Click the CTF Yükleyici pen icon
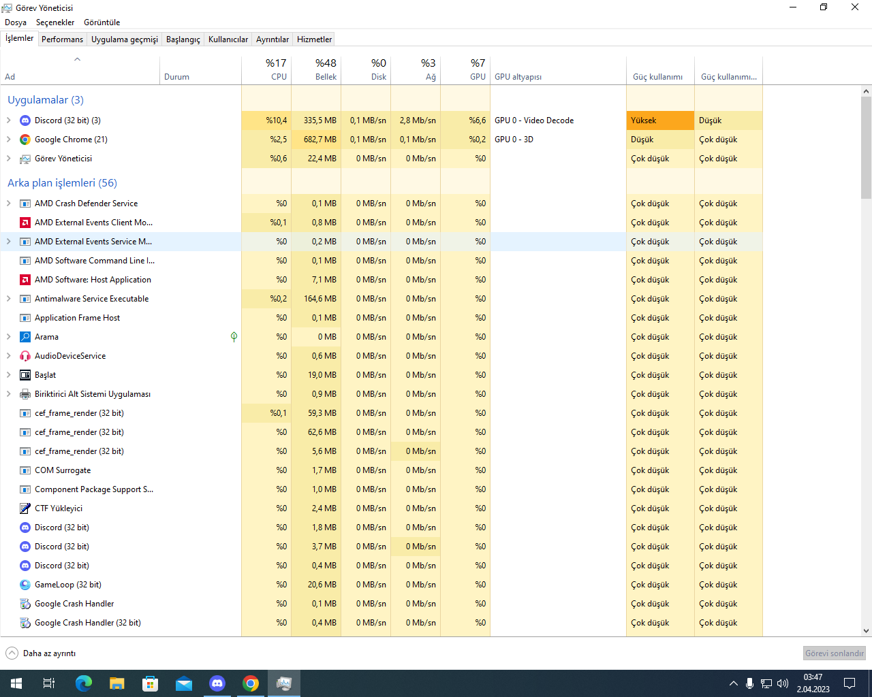872x697 pixels. 25,508
